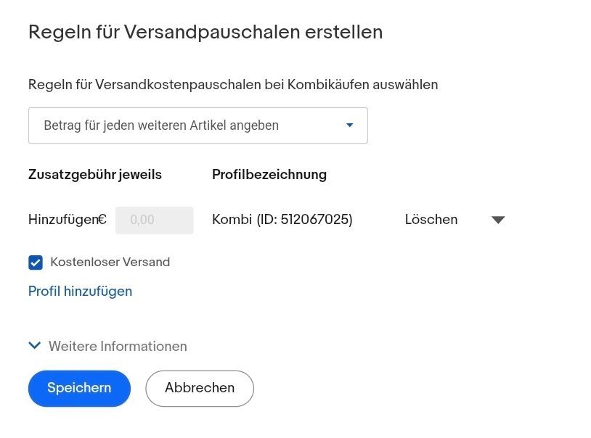Click the downward arrow inside the combo box
Screen dimensions: 591x438
(349, 125)
